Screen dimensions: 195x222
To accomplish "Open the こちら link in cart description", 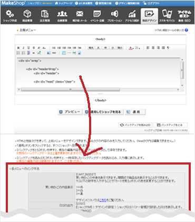I will click(103, 200).
